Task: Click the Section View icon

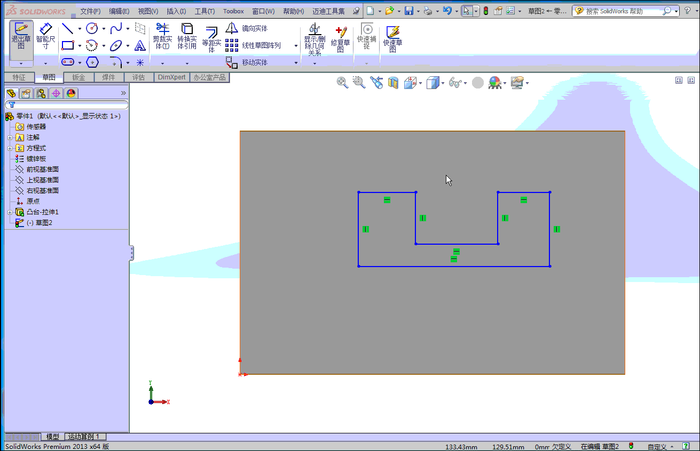Action: [x=394, y=83]
